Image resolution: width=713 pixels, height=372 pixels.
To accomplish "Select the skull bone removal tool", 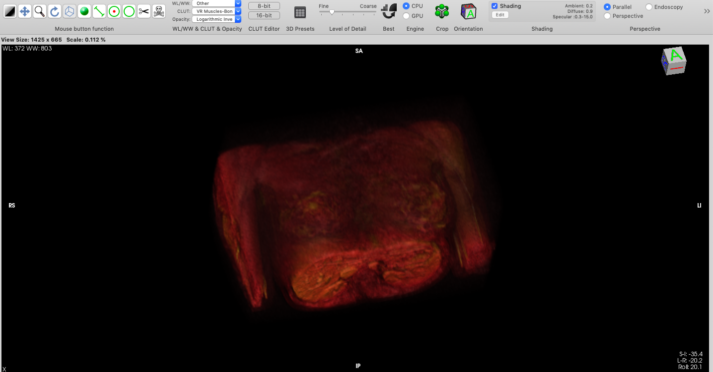I will coord(159,11).
